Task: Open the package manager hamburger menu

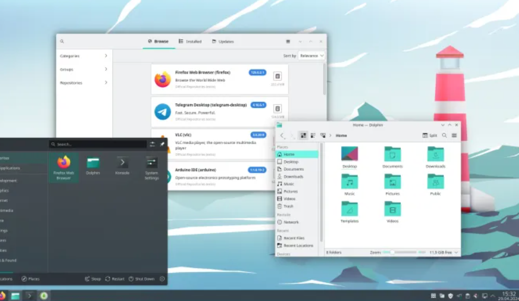Action: click(x=288, y=42)
